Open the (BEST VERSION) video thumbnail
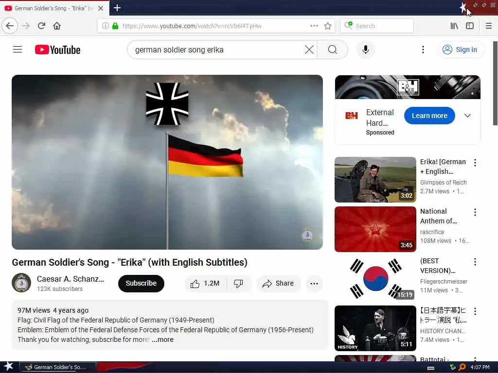The image size is (498, 373). (x=375, y=278)
